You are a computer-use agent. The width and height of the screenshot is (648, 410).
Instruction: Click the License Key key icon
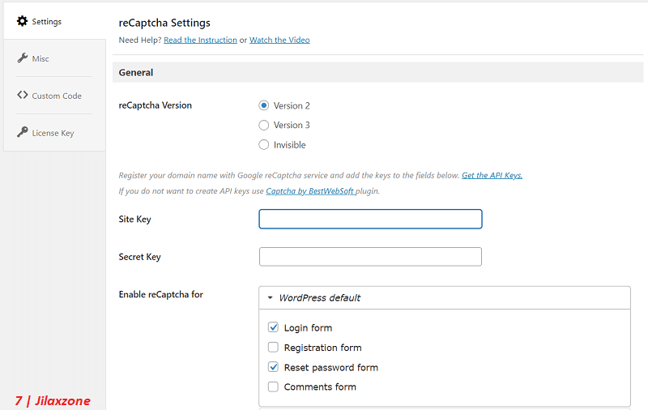(x=23, y=132)
